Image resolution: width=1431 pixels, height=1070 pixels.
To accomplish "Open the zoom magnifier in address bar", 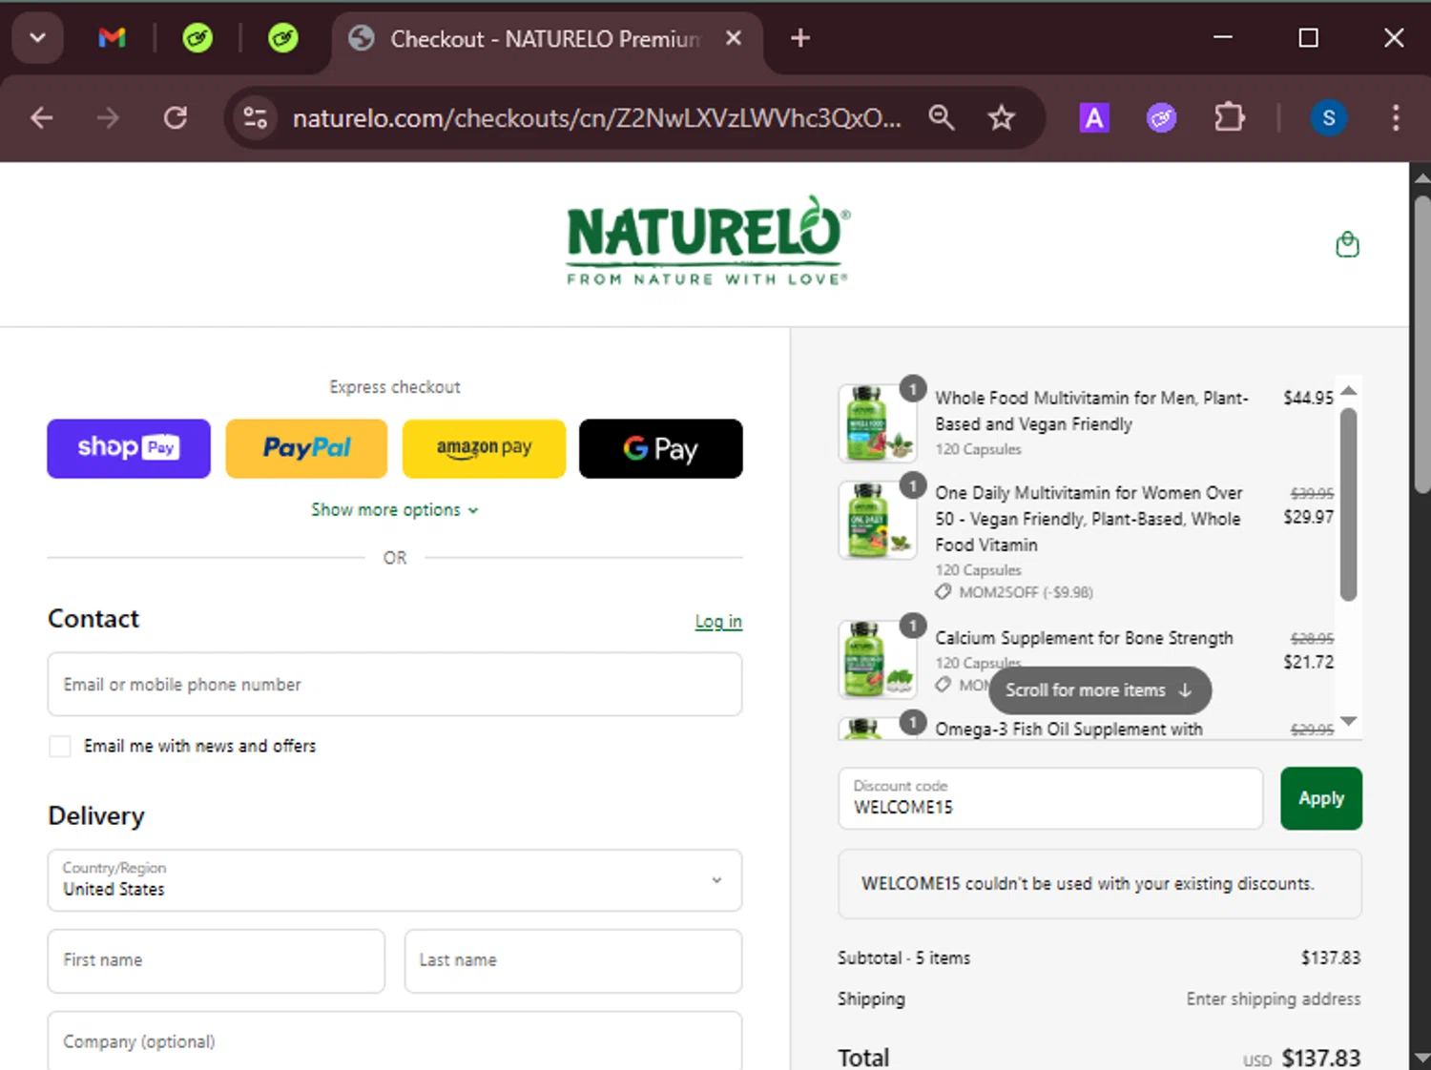I will point(942,118).
